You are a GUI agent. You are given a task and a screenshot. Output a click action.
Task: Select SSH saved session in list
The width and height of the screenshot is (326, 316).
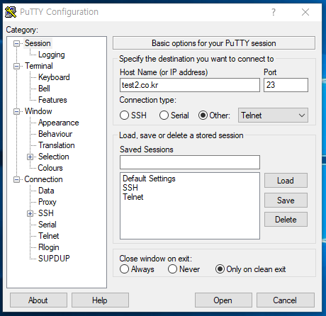[130, 188]
